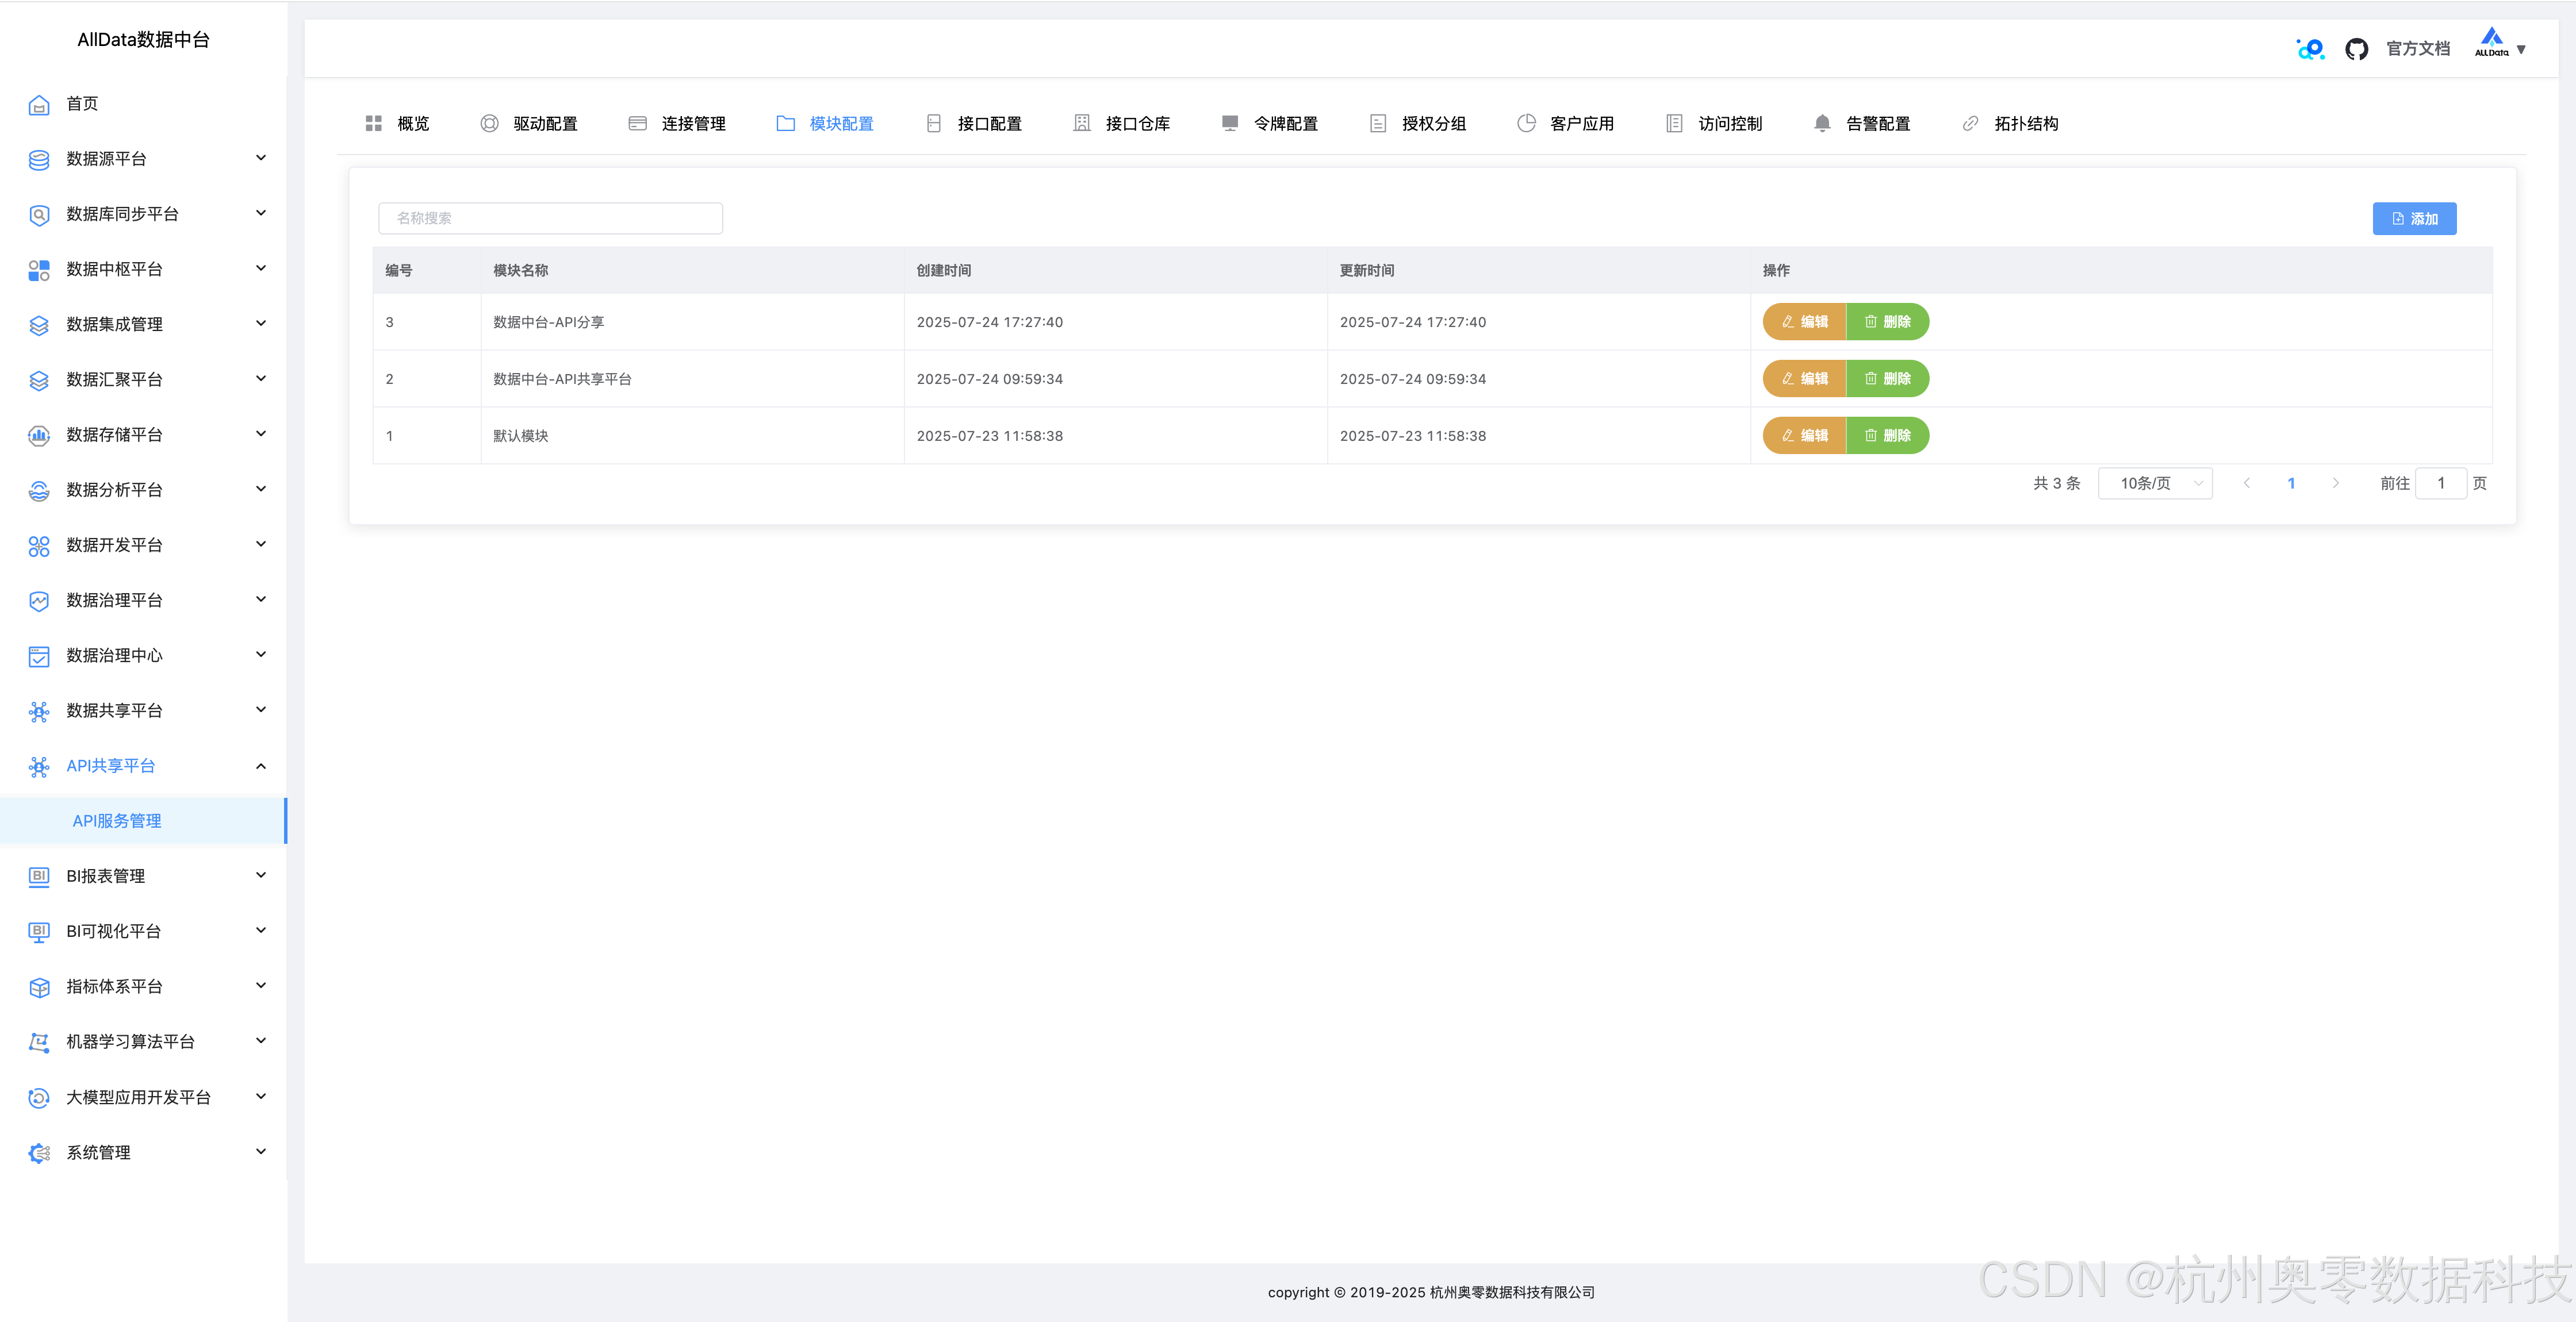Delete the 默认模块 row

point(1887,436)
